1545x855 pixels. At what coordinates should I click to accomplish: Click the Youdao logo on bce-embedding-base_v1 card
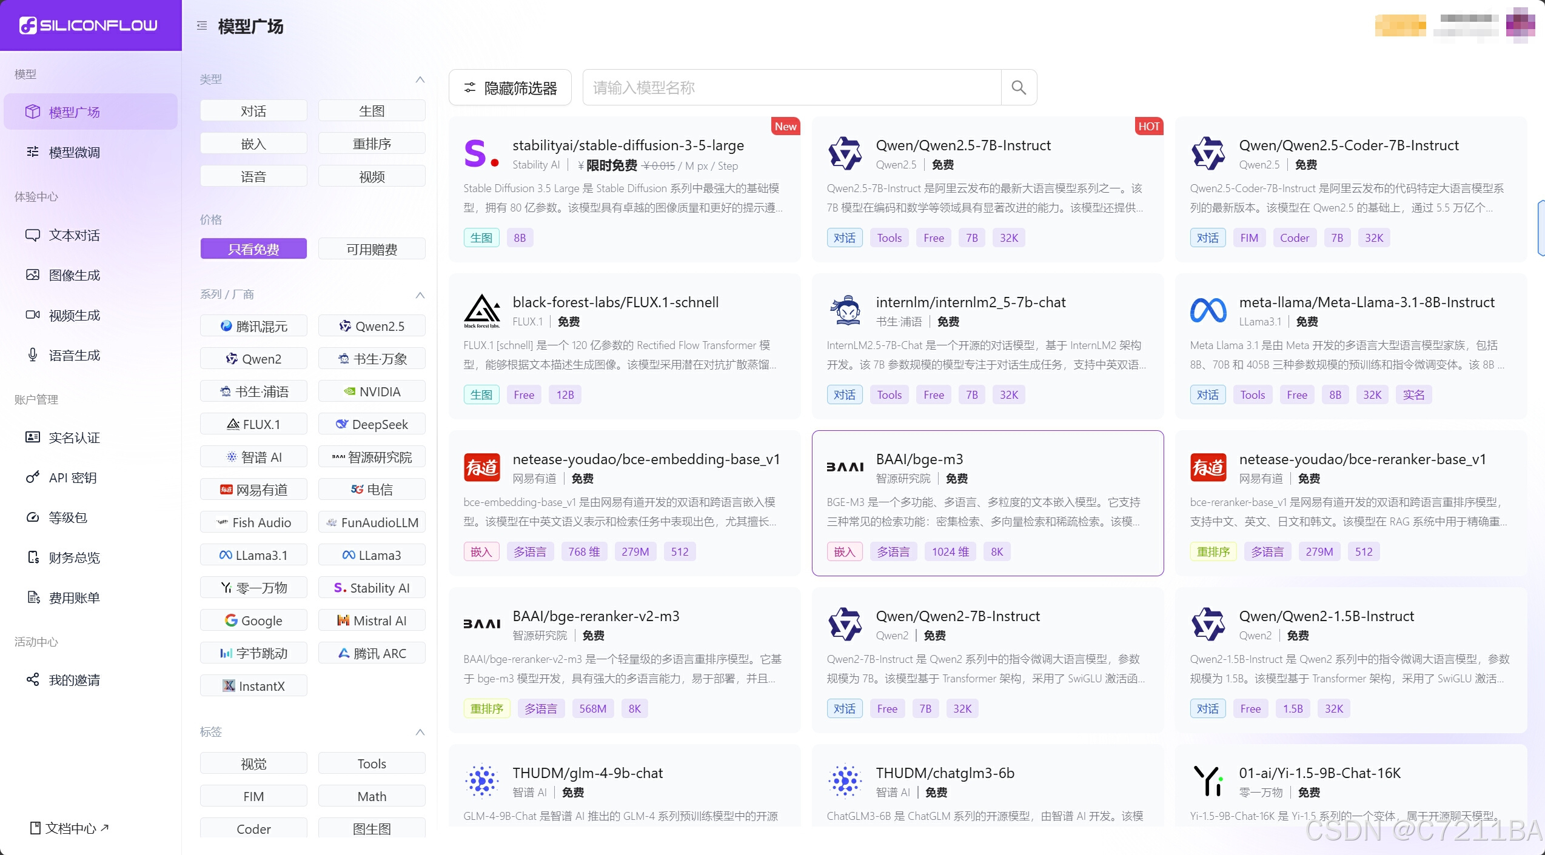(482, 467)
